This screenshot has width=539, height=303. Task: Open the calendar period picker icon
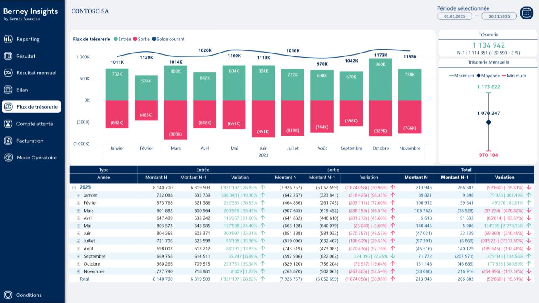coord(527,13)
